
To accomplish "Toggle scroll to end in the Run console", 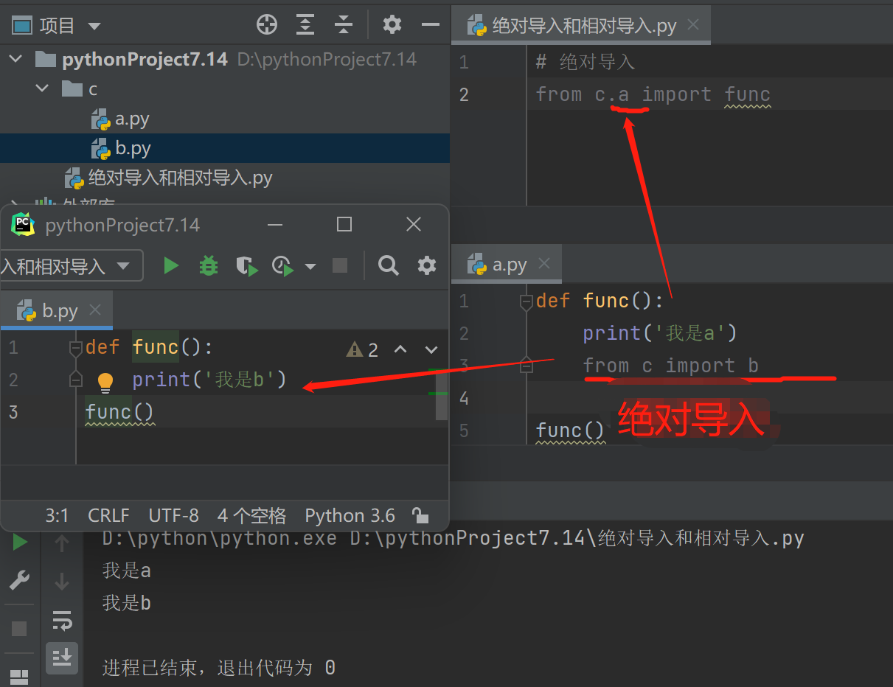I will pyautogui.click(x=62, y=657).
